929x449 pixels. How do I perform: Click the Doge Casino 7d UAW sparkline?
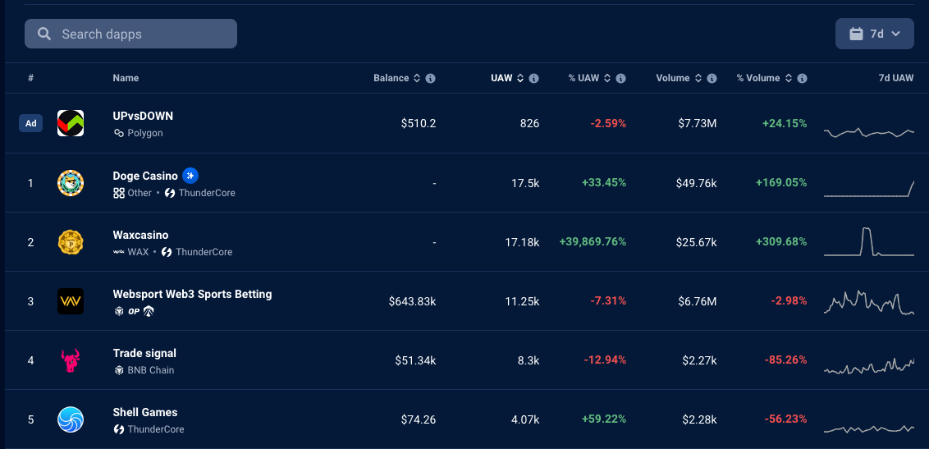tap(868, 188)
